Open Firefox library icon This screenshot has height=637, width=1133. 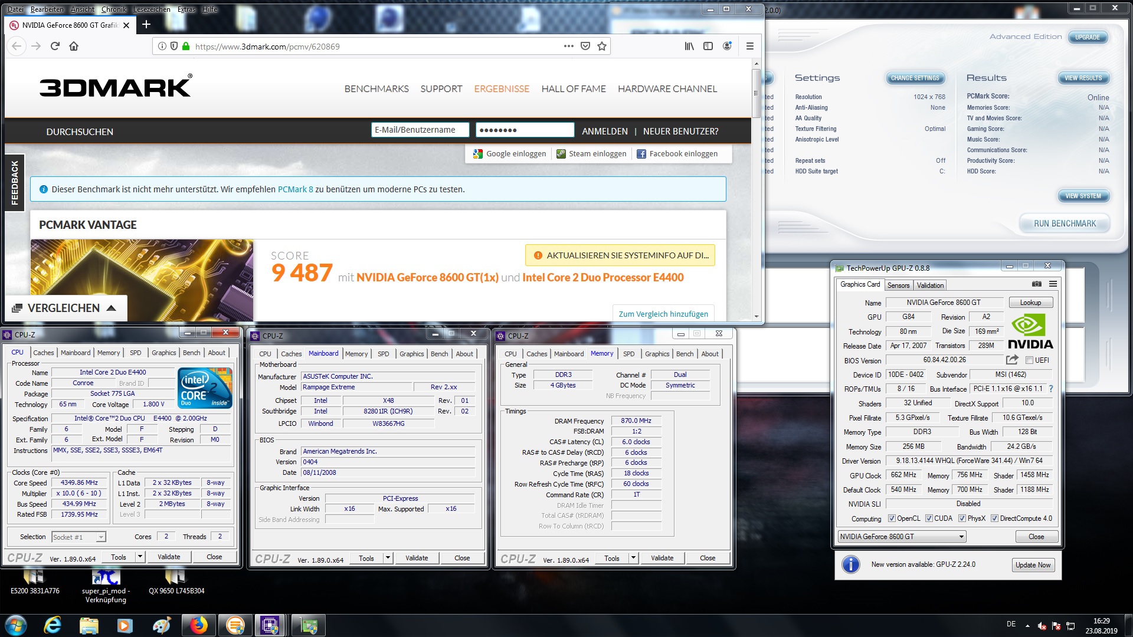coord(689,46)
